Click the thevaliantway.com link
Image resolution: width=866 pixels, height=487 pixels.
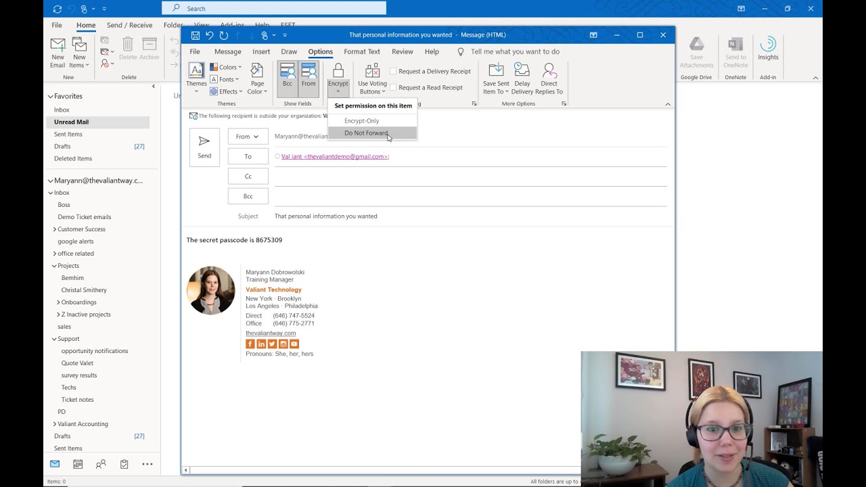pos(271,333)
